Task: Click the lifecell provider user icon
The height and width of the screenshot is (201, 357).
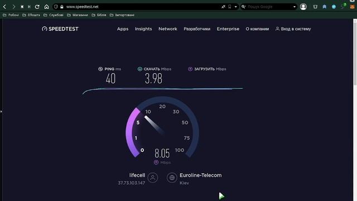Action: point(153,178)
